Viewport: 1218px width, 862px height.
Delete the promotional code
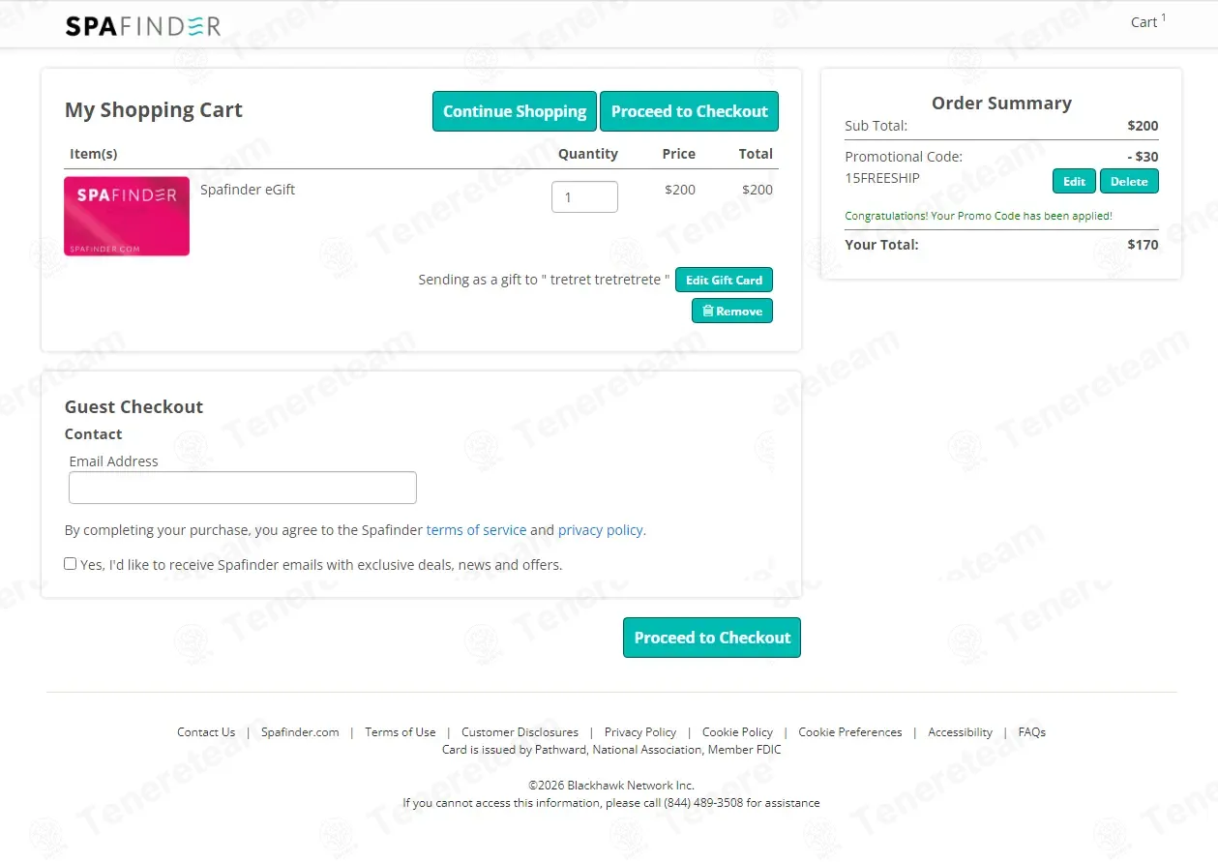(1129, 181)
